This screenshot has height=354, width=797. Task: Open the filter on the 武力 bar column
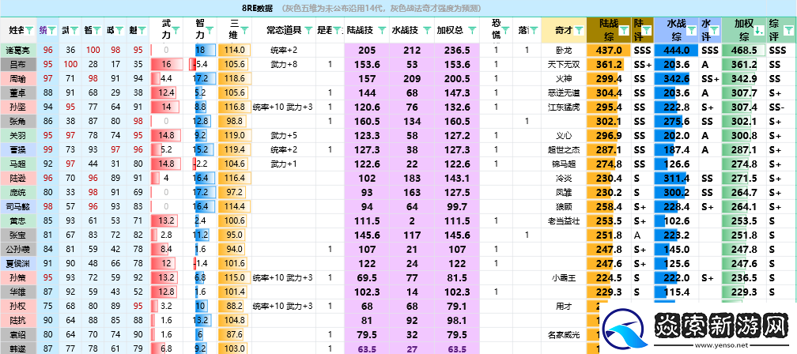click(x=176, y=31)
